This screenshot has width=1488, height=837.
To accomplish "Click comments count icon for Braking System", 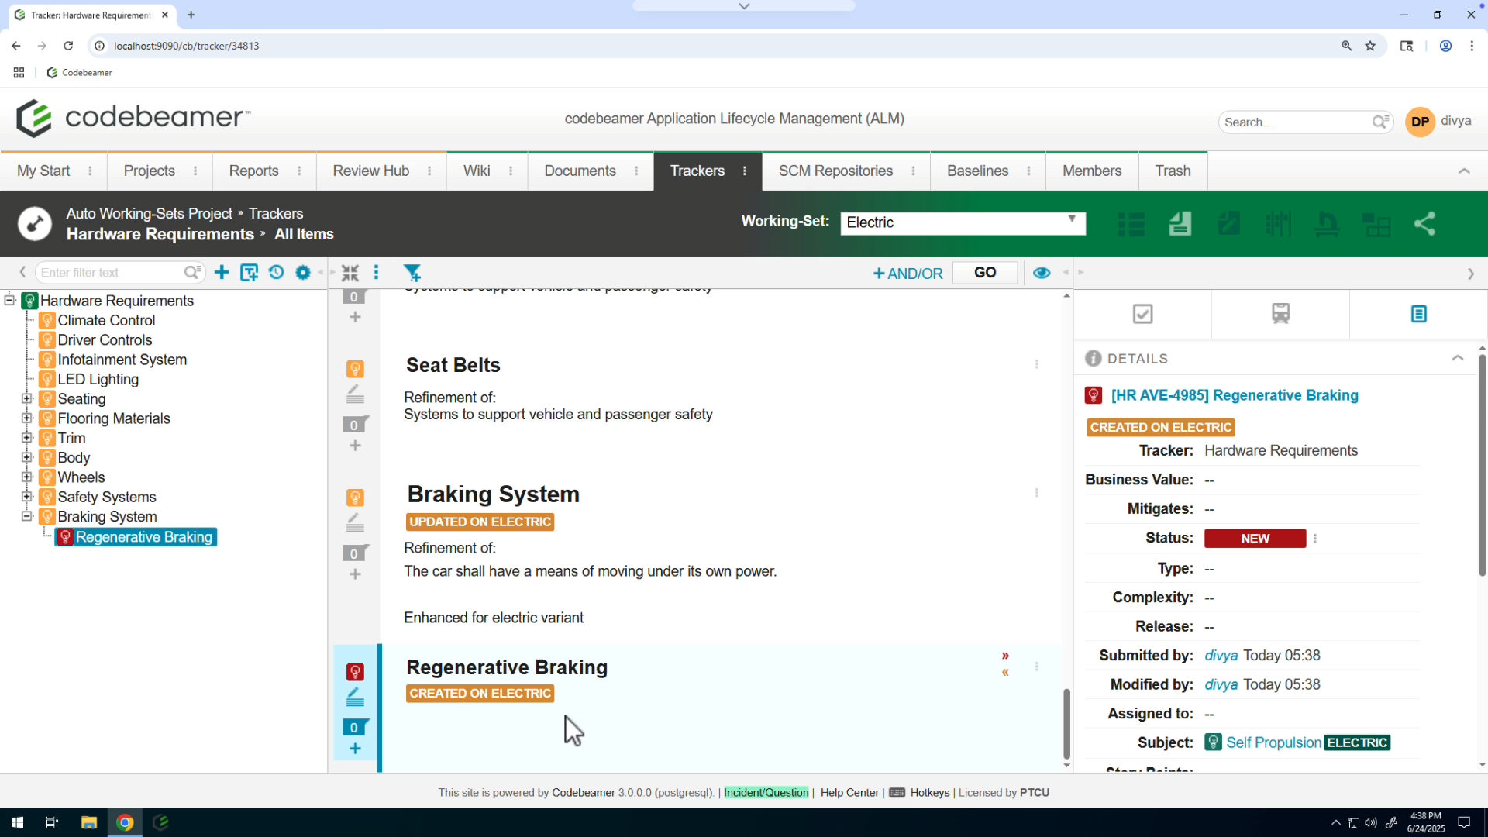I will [355, 553].
